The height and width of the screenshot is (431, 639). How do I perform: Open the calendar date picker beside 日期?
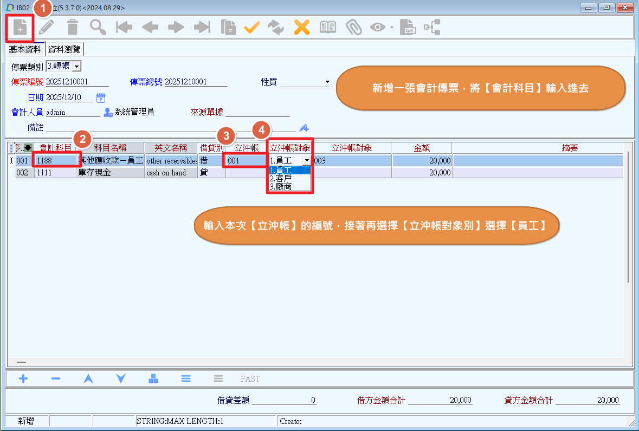(x=100, y=98)
